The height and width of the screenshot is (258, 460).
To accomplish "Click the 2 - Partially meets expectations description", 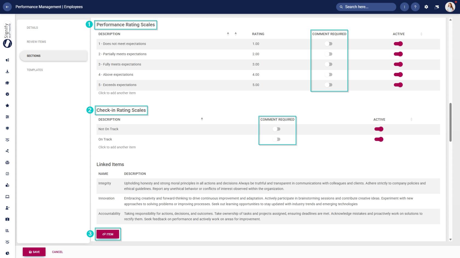I will (122, 54).
